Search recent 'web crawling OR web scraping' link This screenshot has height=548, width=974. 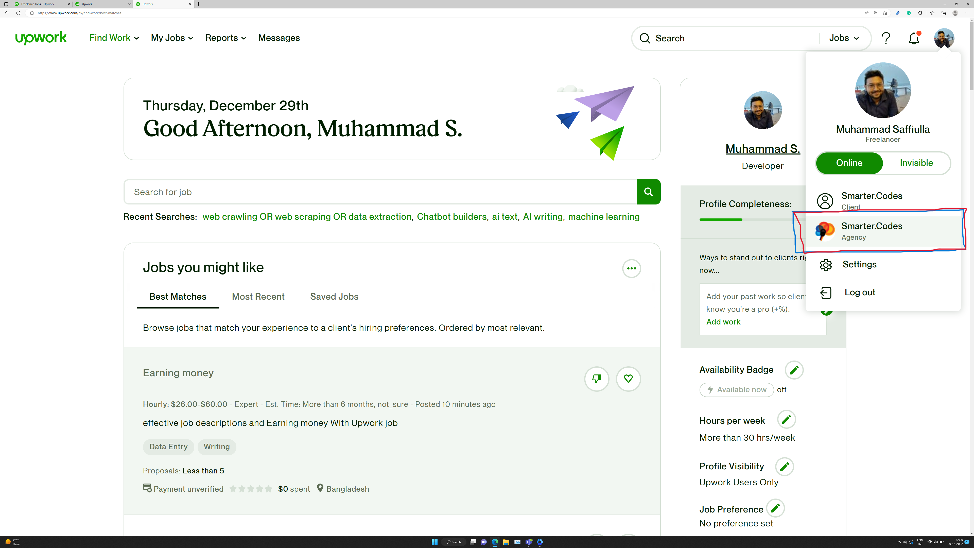(307, 217)
